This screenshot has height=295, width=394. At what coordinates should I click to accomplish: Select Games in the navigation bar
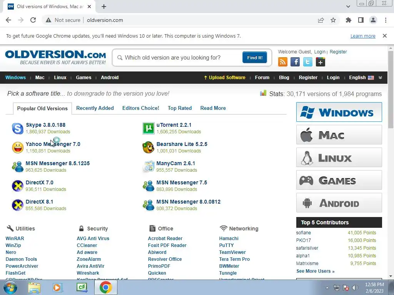[83, 78]
